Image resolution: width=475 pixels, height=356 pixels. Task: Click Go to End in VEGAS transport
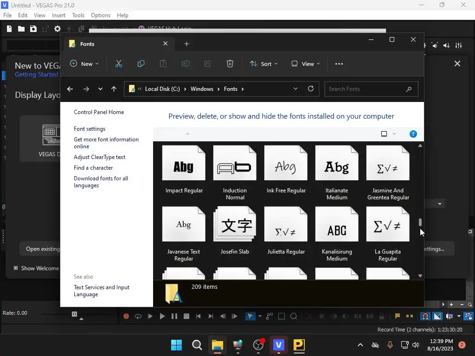click(x=211, y=316)
